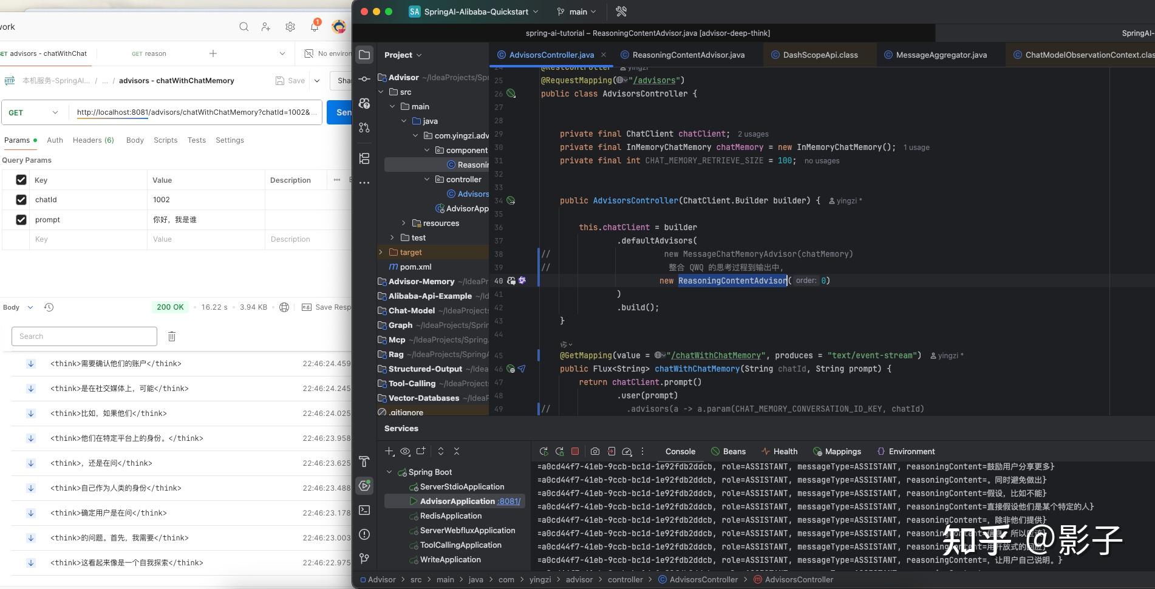Open the Project tool window icon
The height and width of the screenshot is (589, 1155).
(x=364, y=54)
